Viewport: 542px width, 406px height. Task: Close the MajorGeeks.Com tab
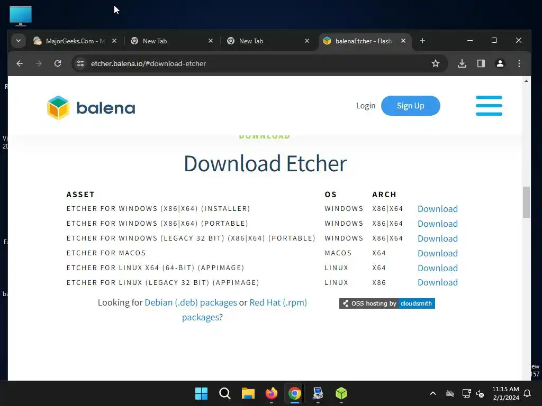click(x=114, y=41)
